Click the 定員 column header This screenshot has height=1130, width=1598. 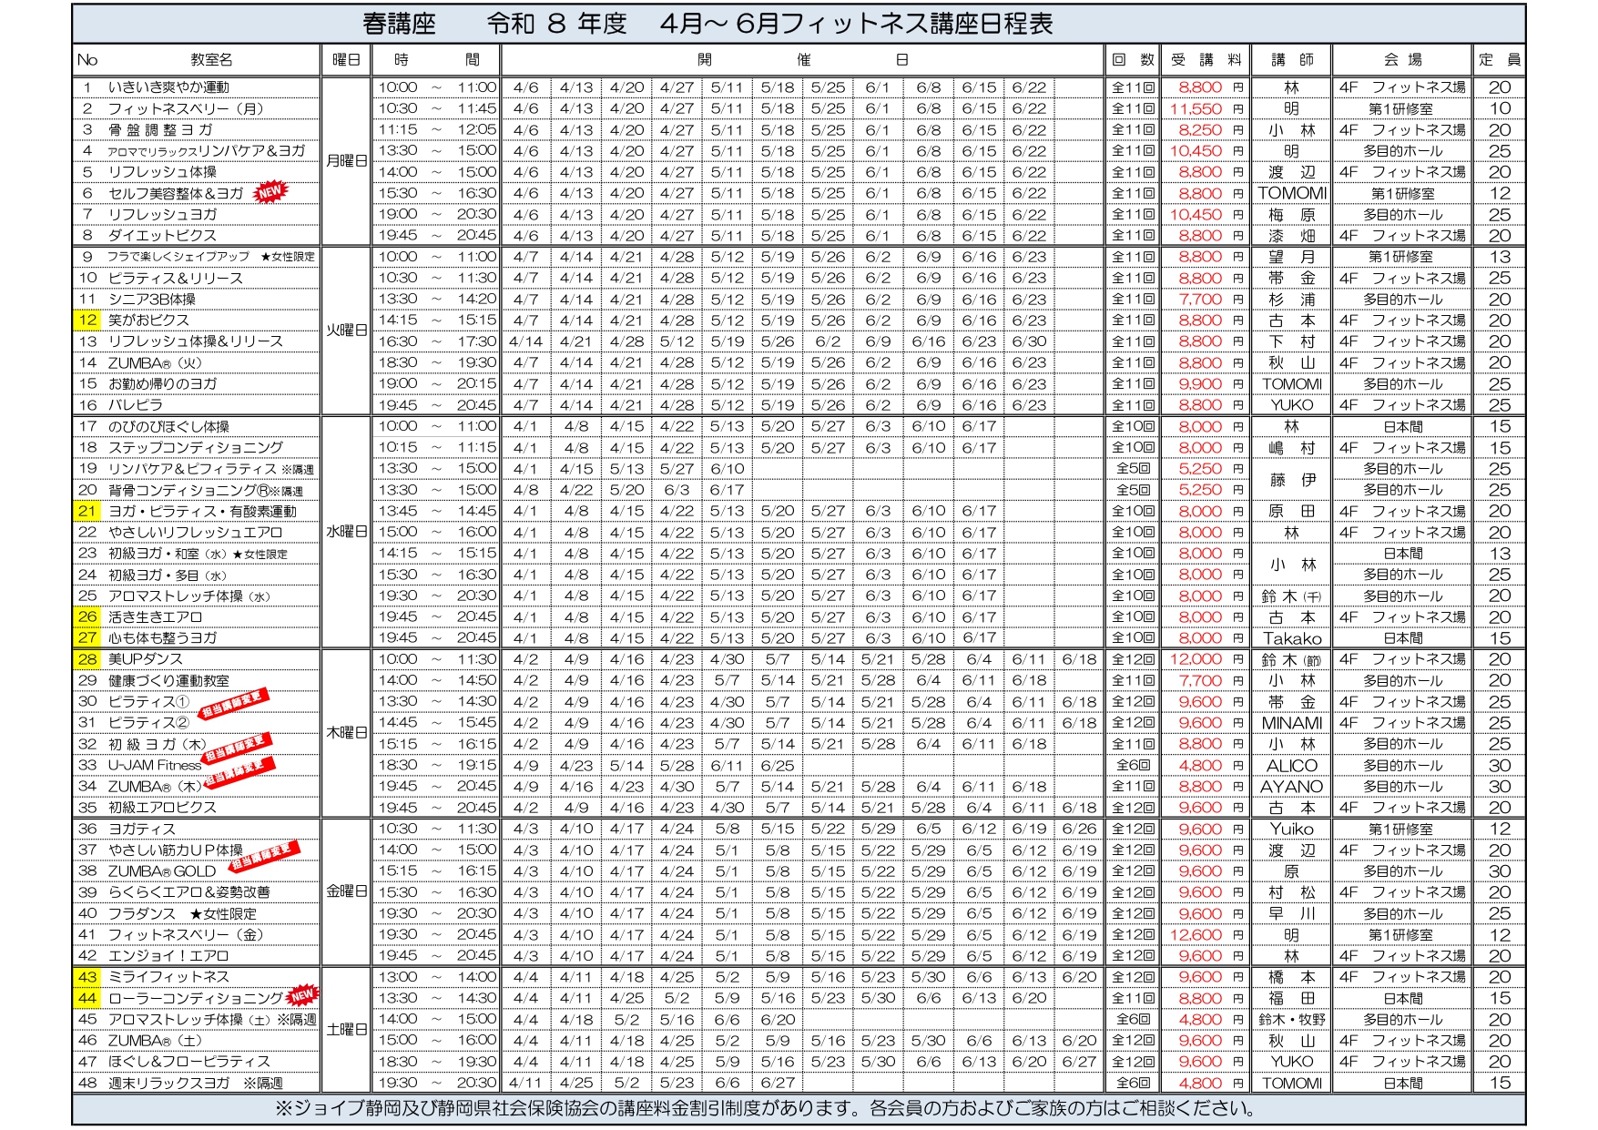tap(1499, 60)
